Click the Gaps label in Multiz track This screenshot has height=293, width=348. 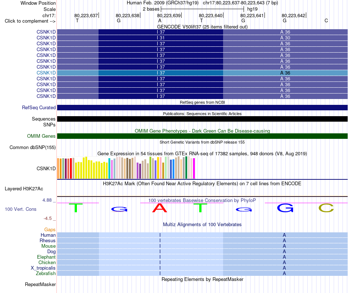pyautogui.click(x=50, y=230)
